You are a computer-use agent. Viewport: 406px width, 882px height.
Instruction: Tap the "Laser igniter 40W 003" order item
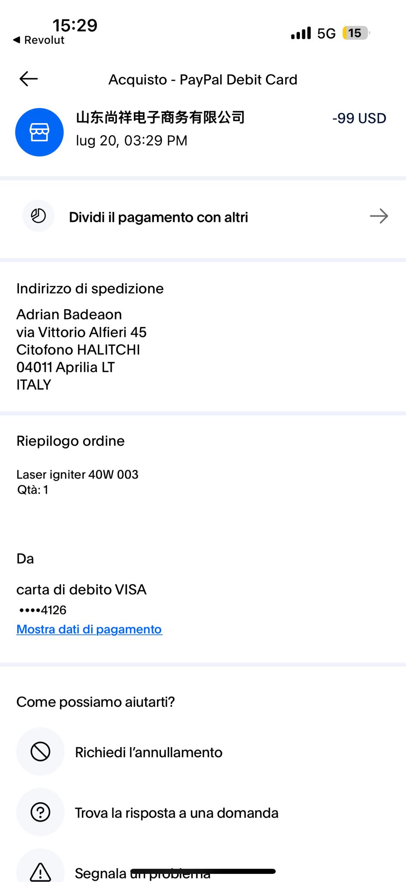pyautogui.click(x=78, y=475)
